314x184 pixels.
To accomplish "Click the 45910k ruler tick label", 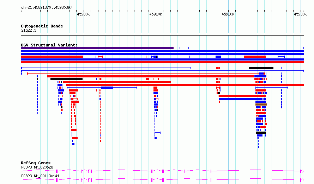I will pos(156,14).
